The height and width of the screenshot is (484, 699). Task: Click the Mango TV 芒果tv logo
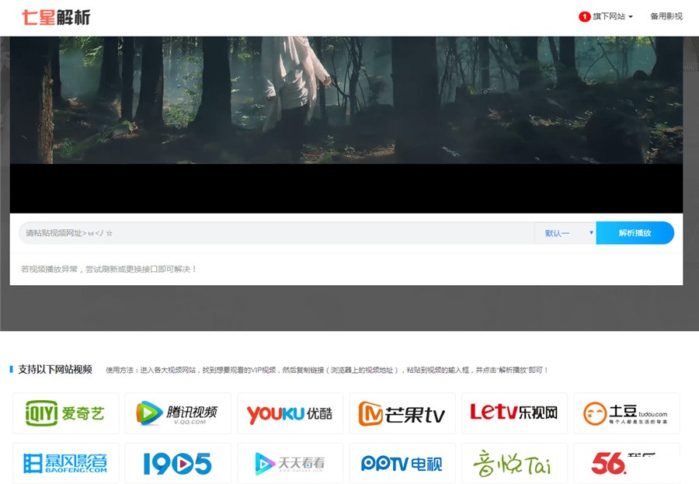tap(402, 413)
